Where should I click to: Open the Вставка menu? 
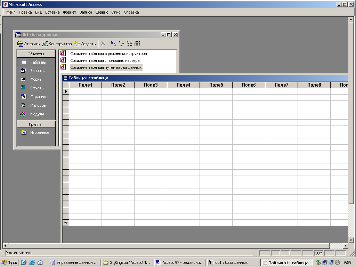click(52, 12)
